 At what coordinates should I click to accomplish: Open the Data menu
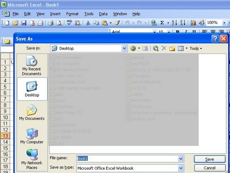(x=103, y=14)
